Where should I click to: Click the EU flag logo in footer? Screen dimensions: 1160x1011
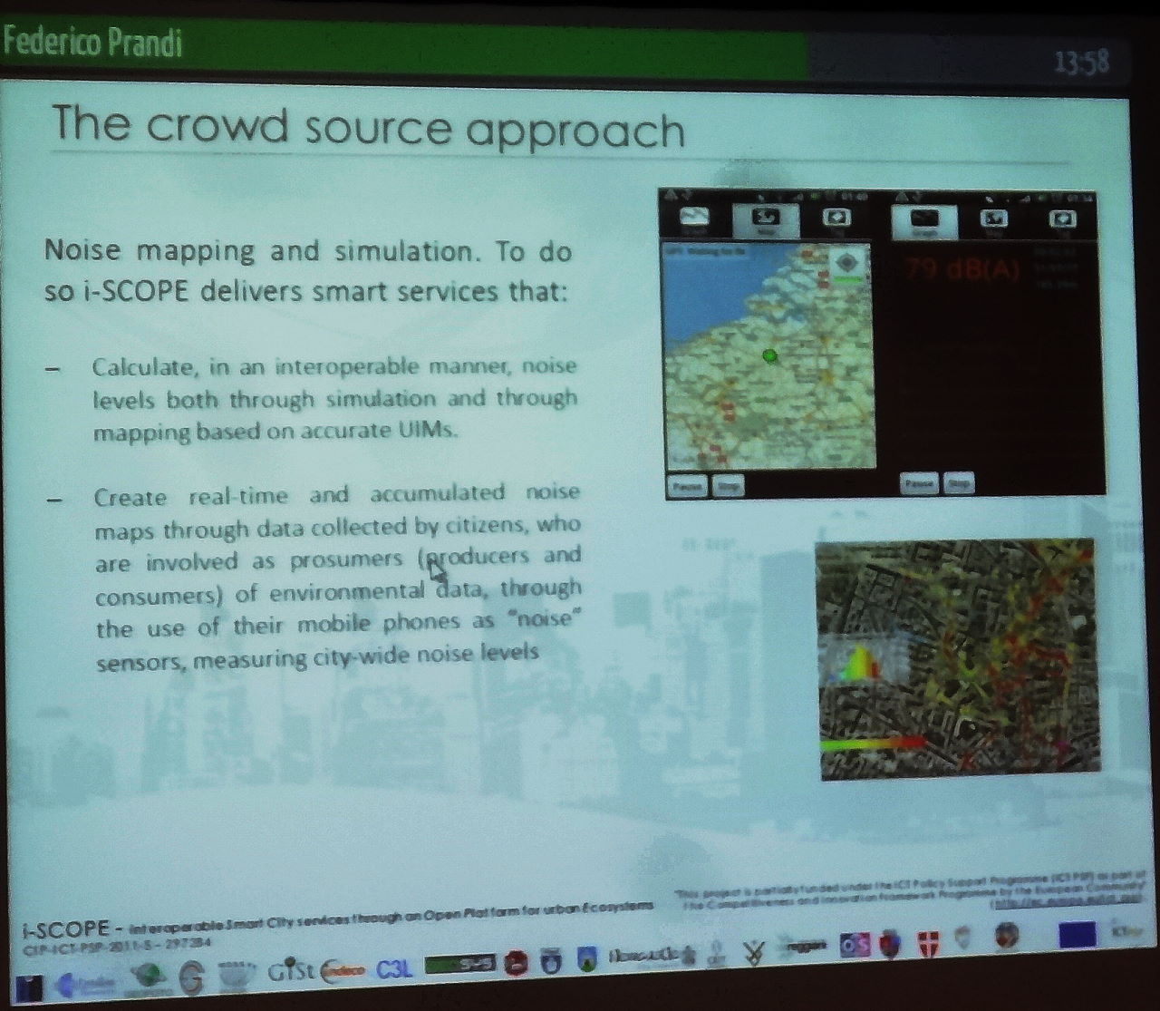click(x=1077, y=934)
